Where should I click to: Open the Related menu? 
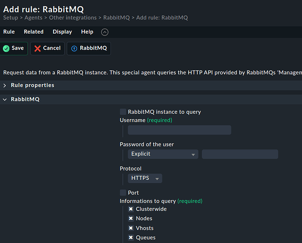point(34,32)
